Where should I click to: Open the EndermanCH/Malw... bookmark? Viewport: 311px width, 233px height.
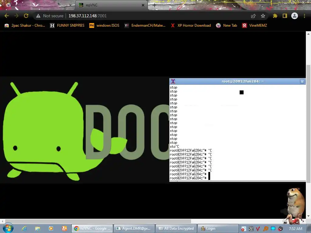pyautogui.click(x=145, y=25)
